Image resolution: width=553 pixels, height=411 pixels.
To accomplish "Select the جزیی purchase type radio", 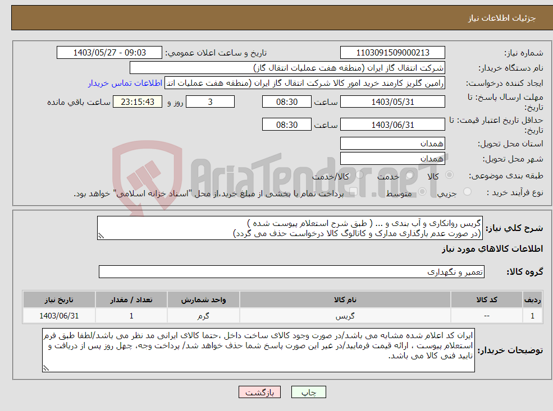I will (467, 192).
